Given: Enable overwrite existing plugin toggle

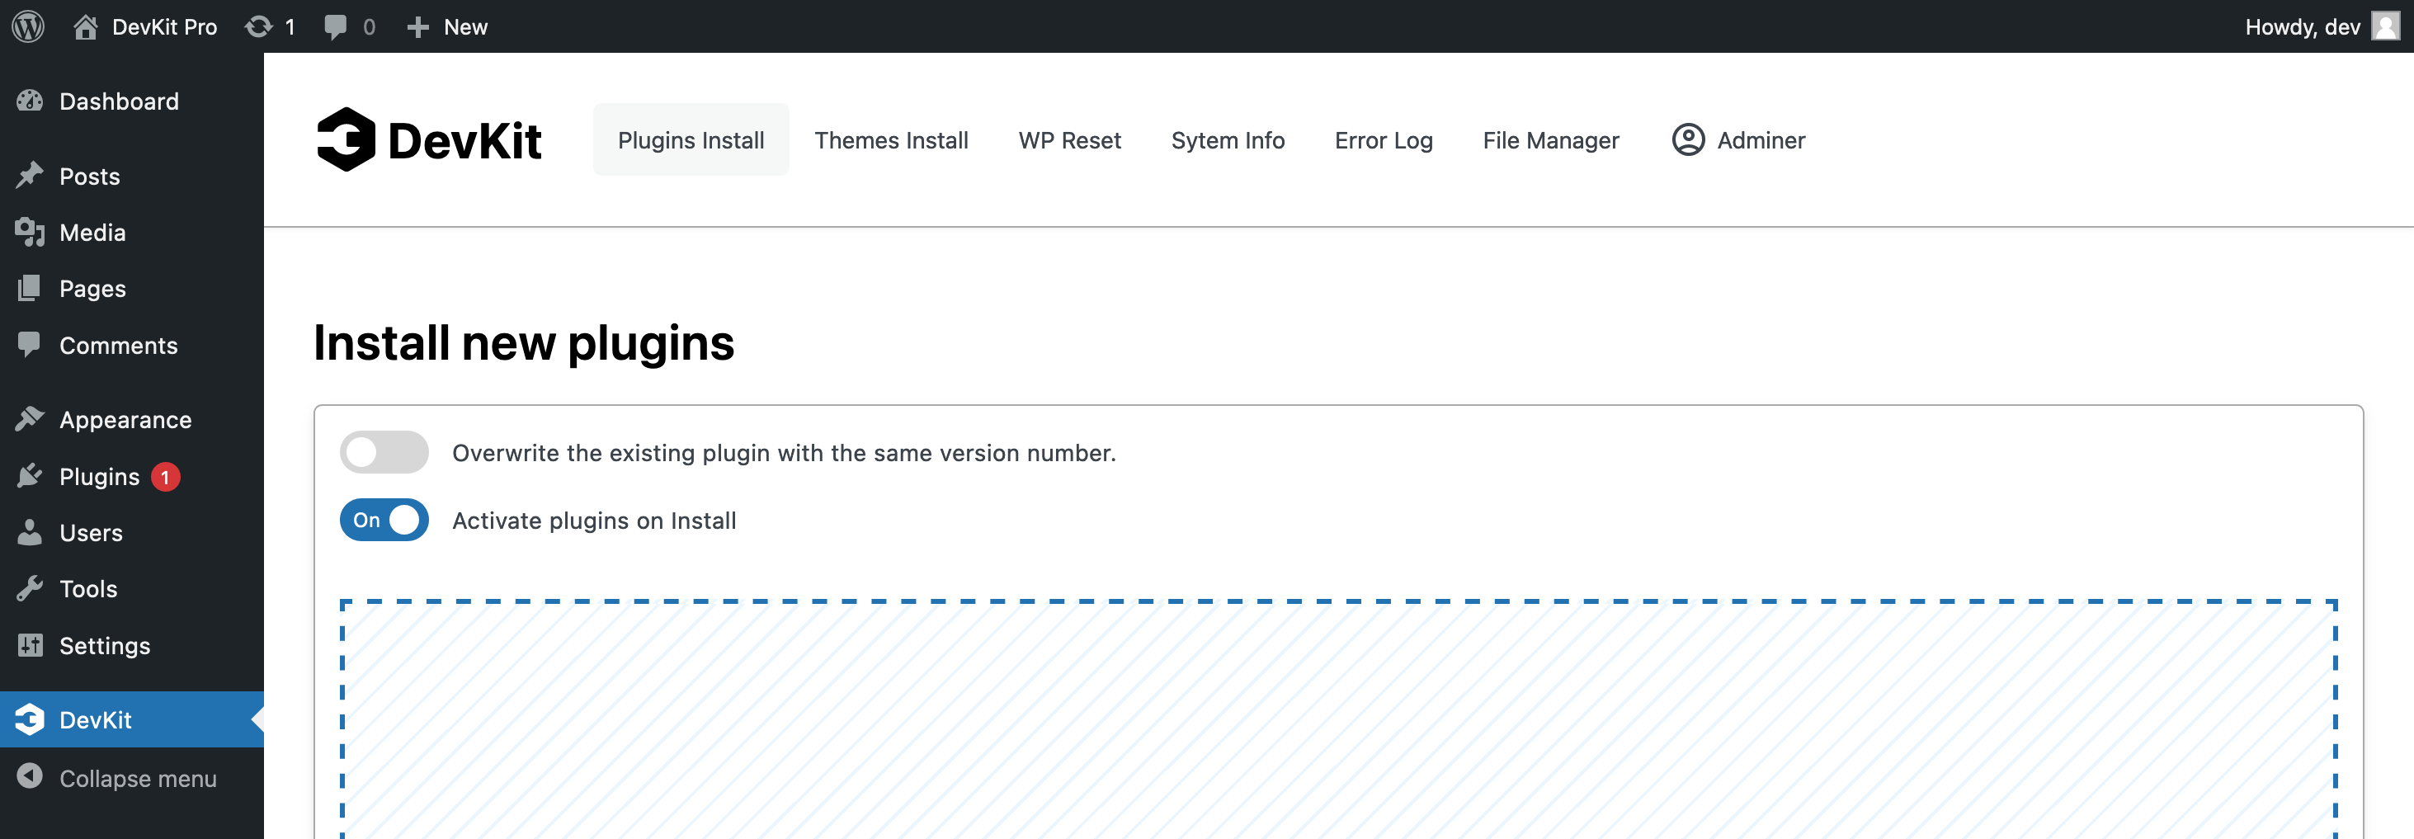Looking at the screenshot, I should tap(384, 452).
